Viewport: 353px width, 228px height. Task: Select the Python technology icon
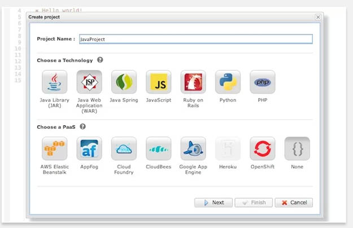[x=228, y=82]
